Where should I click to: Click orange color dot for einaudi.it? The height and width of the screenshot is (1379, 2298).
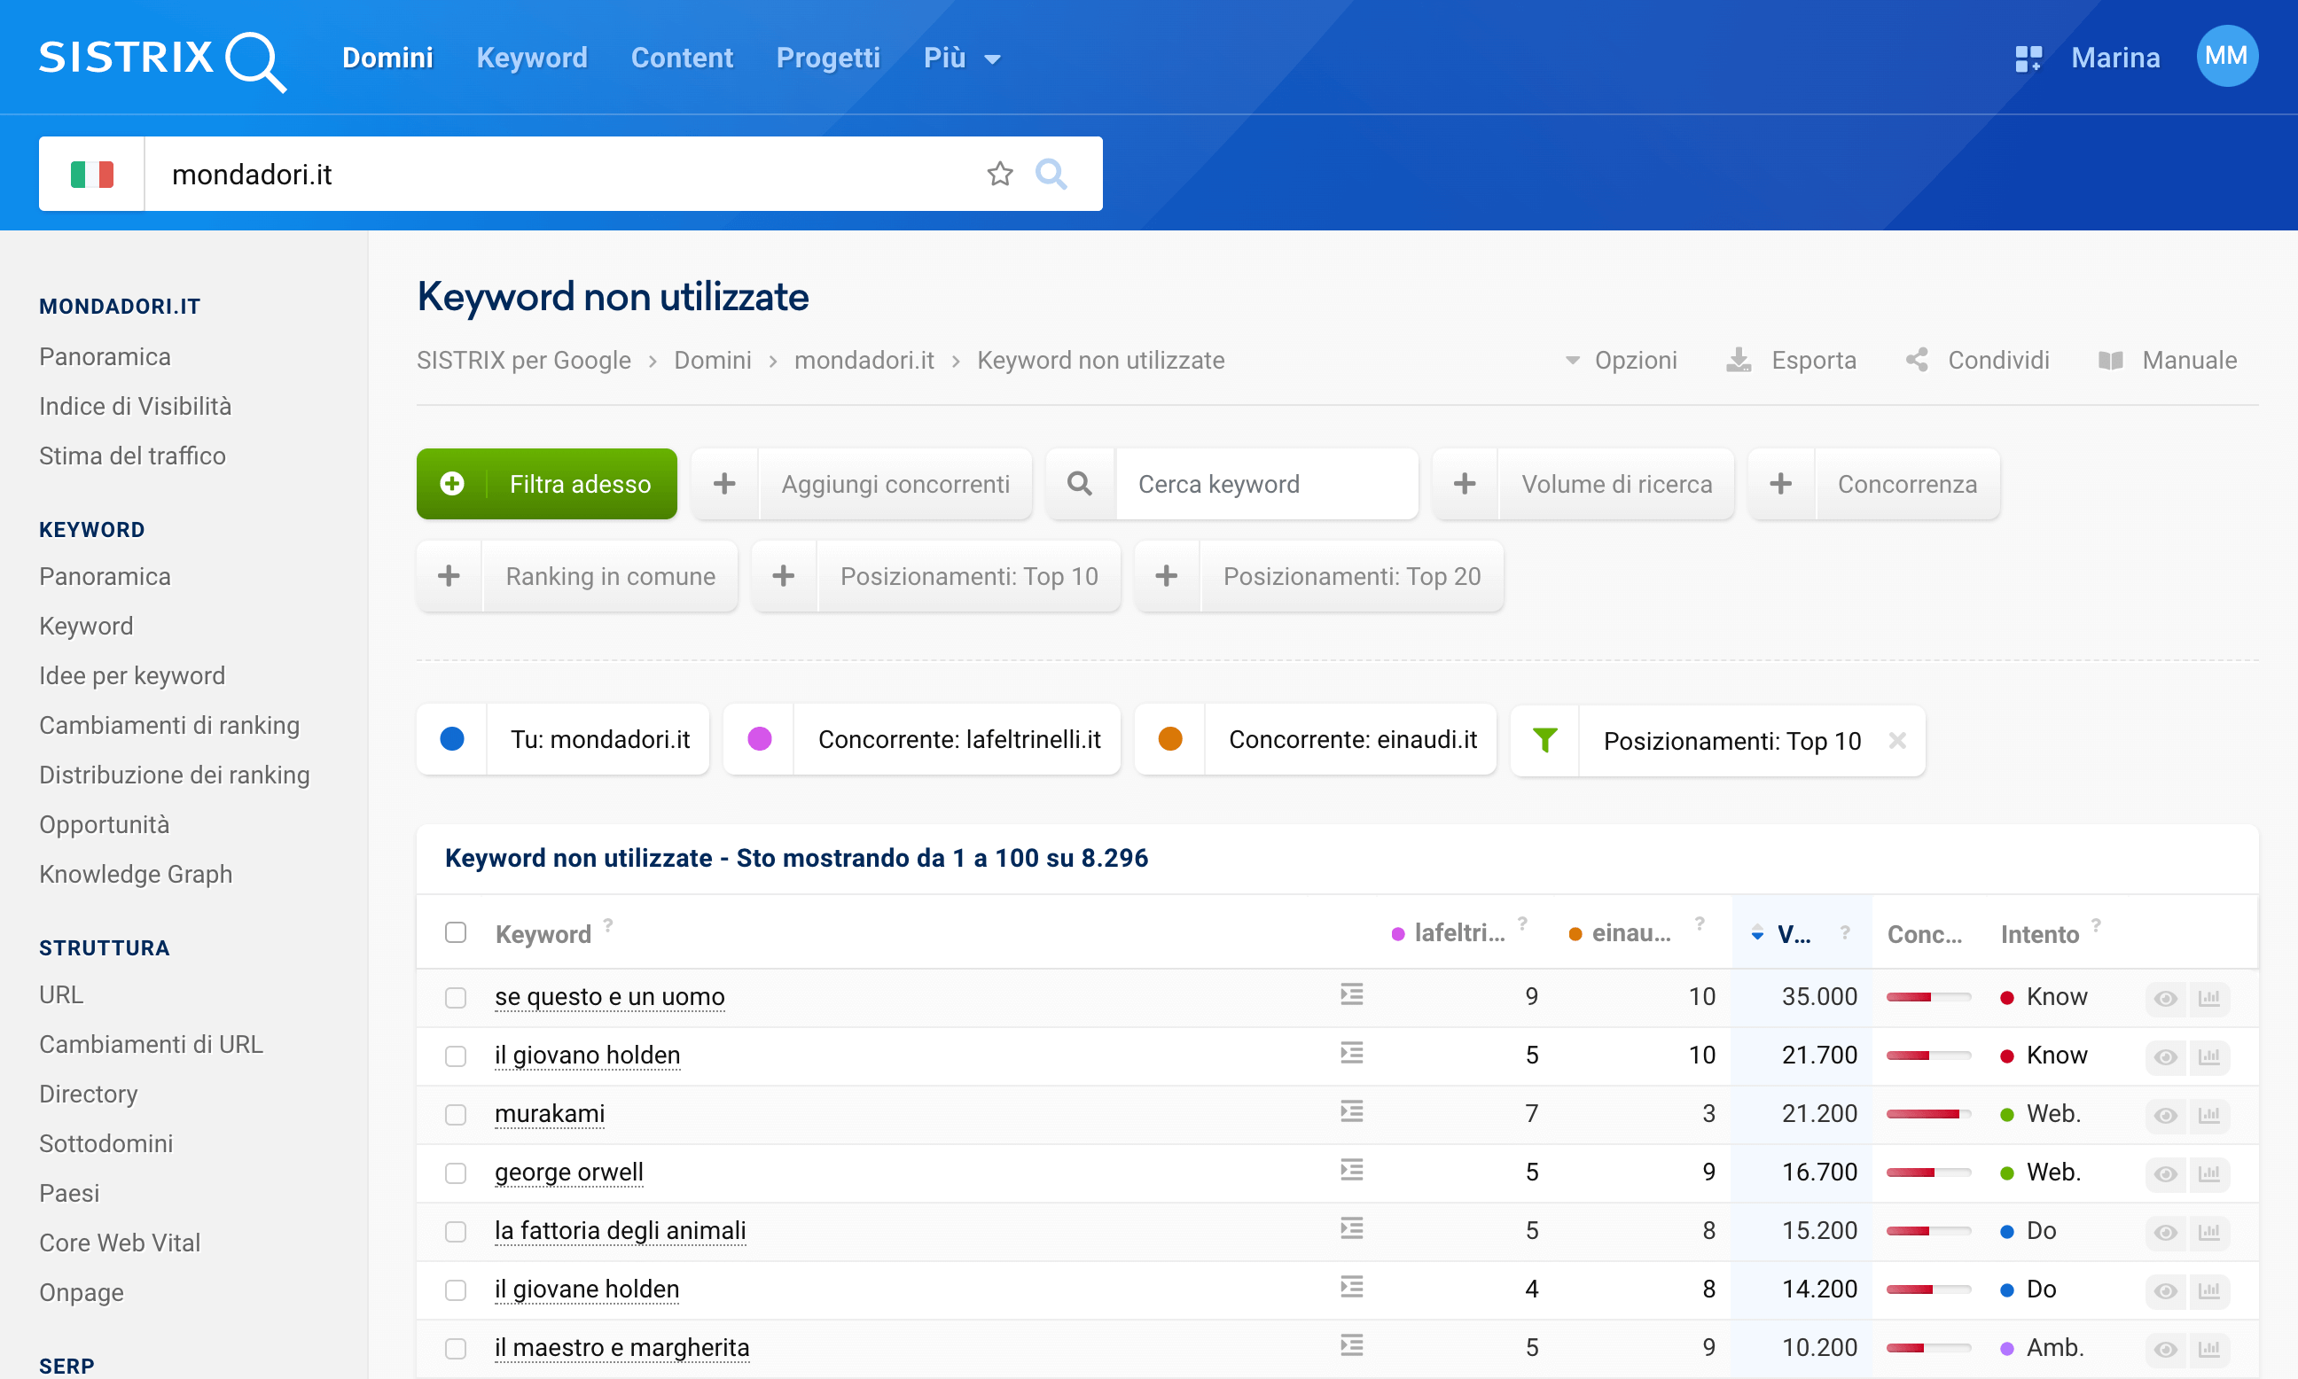point(1170,740)
